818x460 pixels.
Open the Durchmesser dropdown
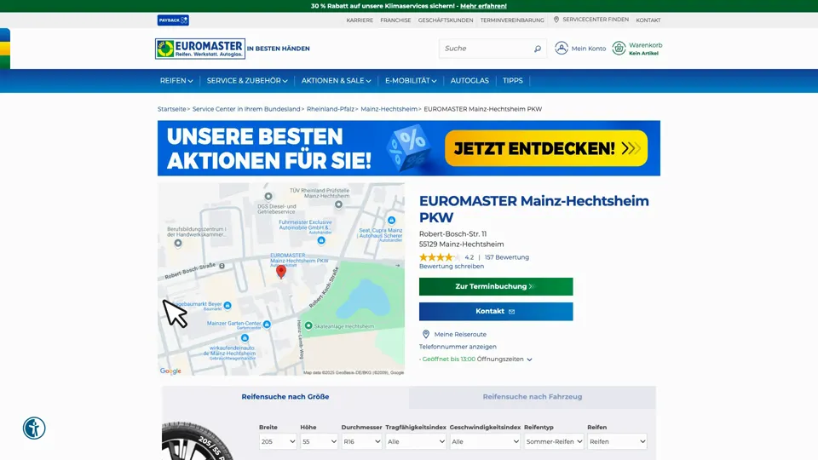[361, 441]
